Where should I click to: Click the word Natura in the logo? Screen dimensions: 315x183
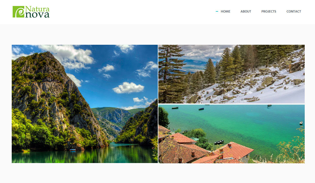(37, 9)
